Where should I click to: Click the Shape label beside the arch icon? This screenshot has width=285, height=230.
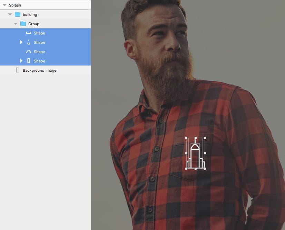pyautogui.click(x=39, y=52)
